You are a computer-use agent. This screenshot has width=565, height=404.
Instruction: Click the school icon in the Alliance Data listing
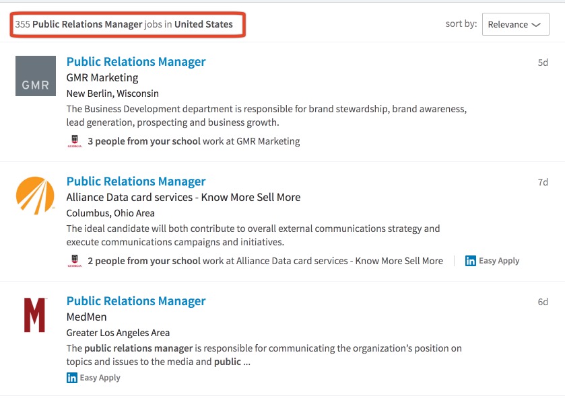pyautogui.click(x=74, y=261)
